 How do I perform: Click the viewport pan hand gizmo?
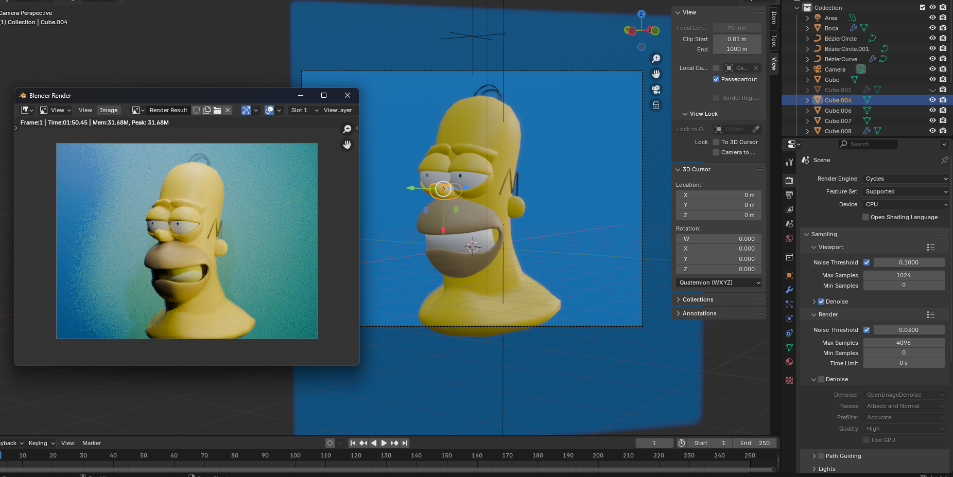click(x=656, y=74)
